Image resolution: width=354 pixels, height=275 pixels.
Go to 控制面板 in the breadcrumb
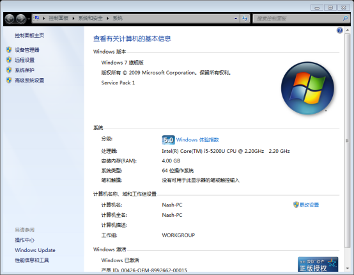click(x=59, y=19)
